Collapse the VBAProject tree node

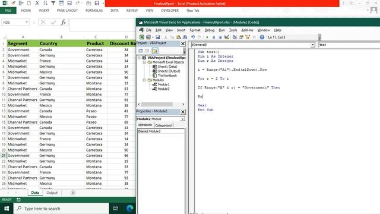point(139,58)
